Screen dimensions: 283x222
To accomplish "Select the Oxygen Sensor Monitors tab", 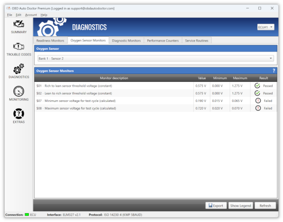I will [88, 40].
